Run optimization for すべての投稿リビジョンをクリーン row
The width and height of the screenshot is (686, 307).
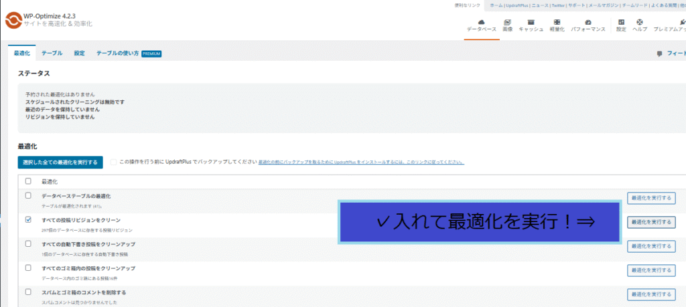click(x=651, y=222)
